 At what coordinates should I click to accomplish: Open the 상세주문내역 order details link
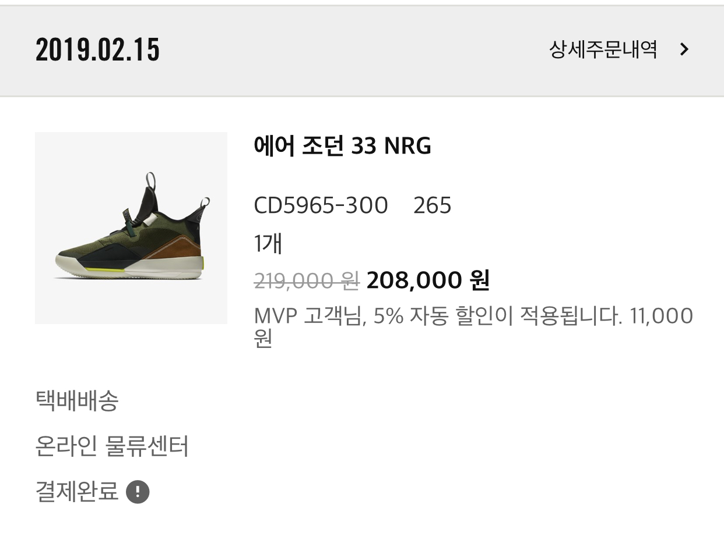coord(603,49)
